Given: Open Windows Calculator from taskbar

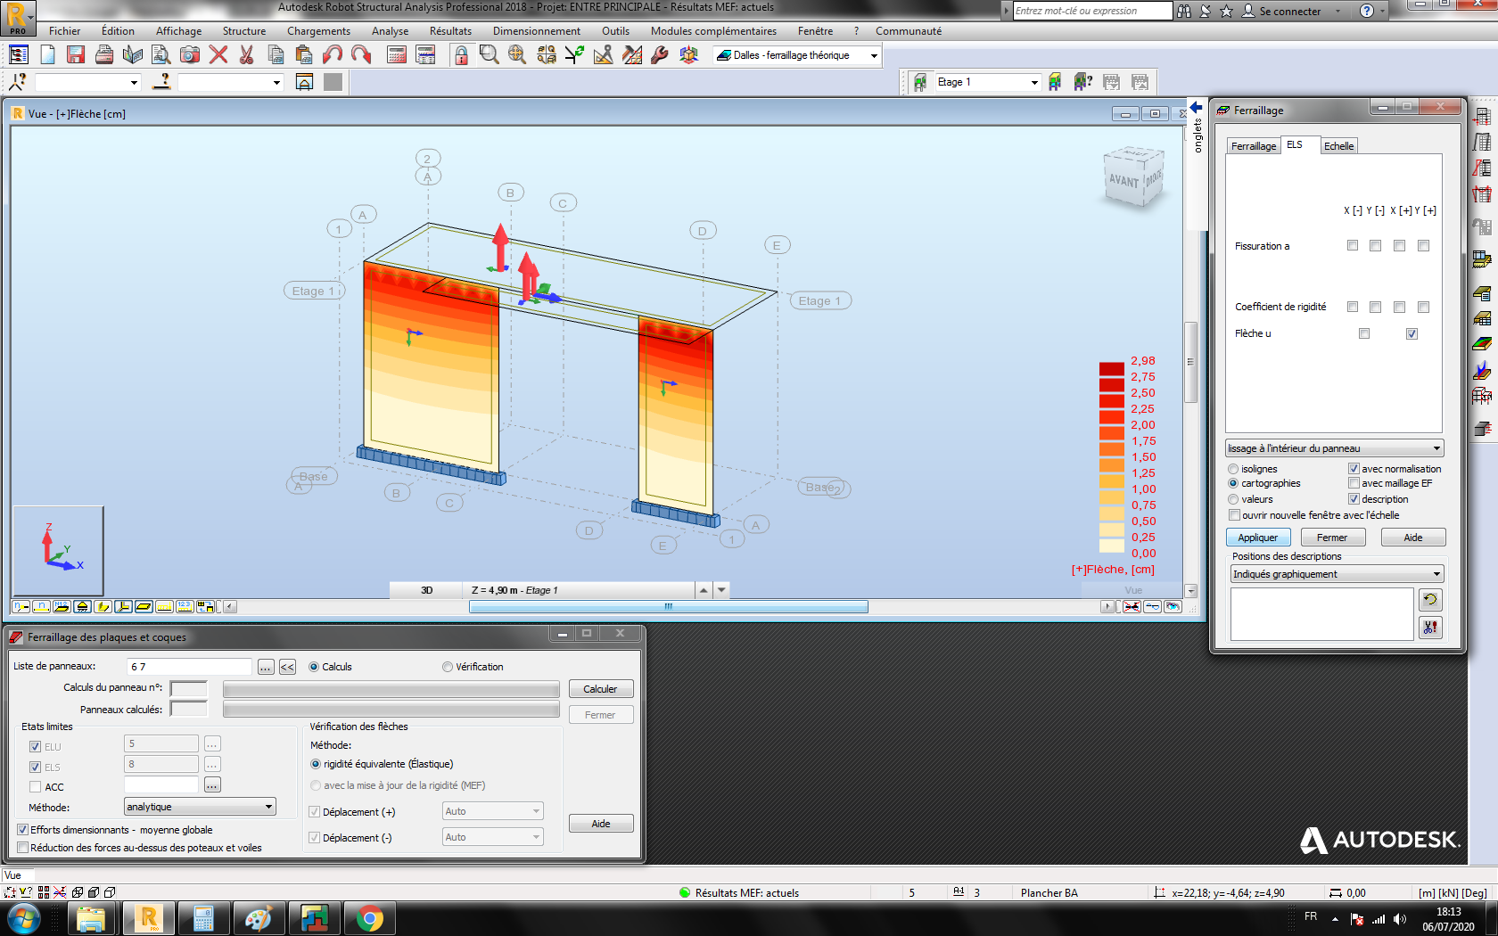Looking at the screenshot, I should [203, 918].
